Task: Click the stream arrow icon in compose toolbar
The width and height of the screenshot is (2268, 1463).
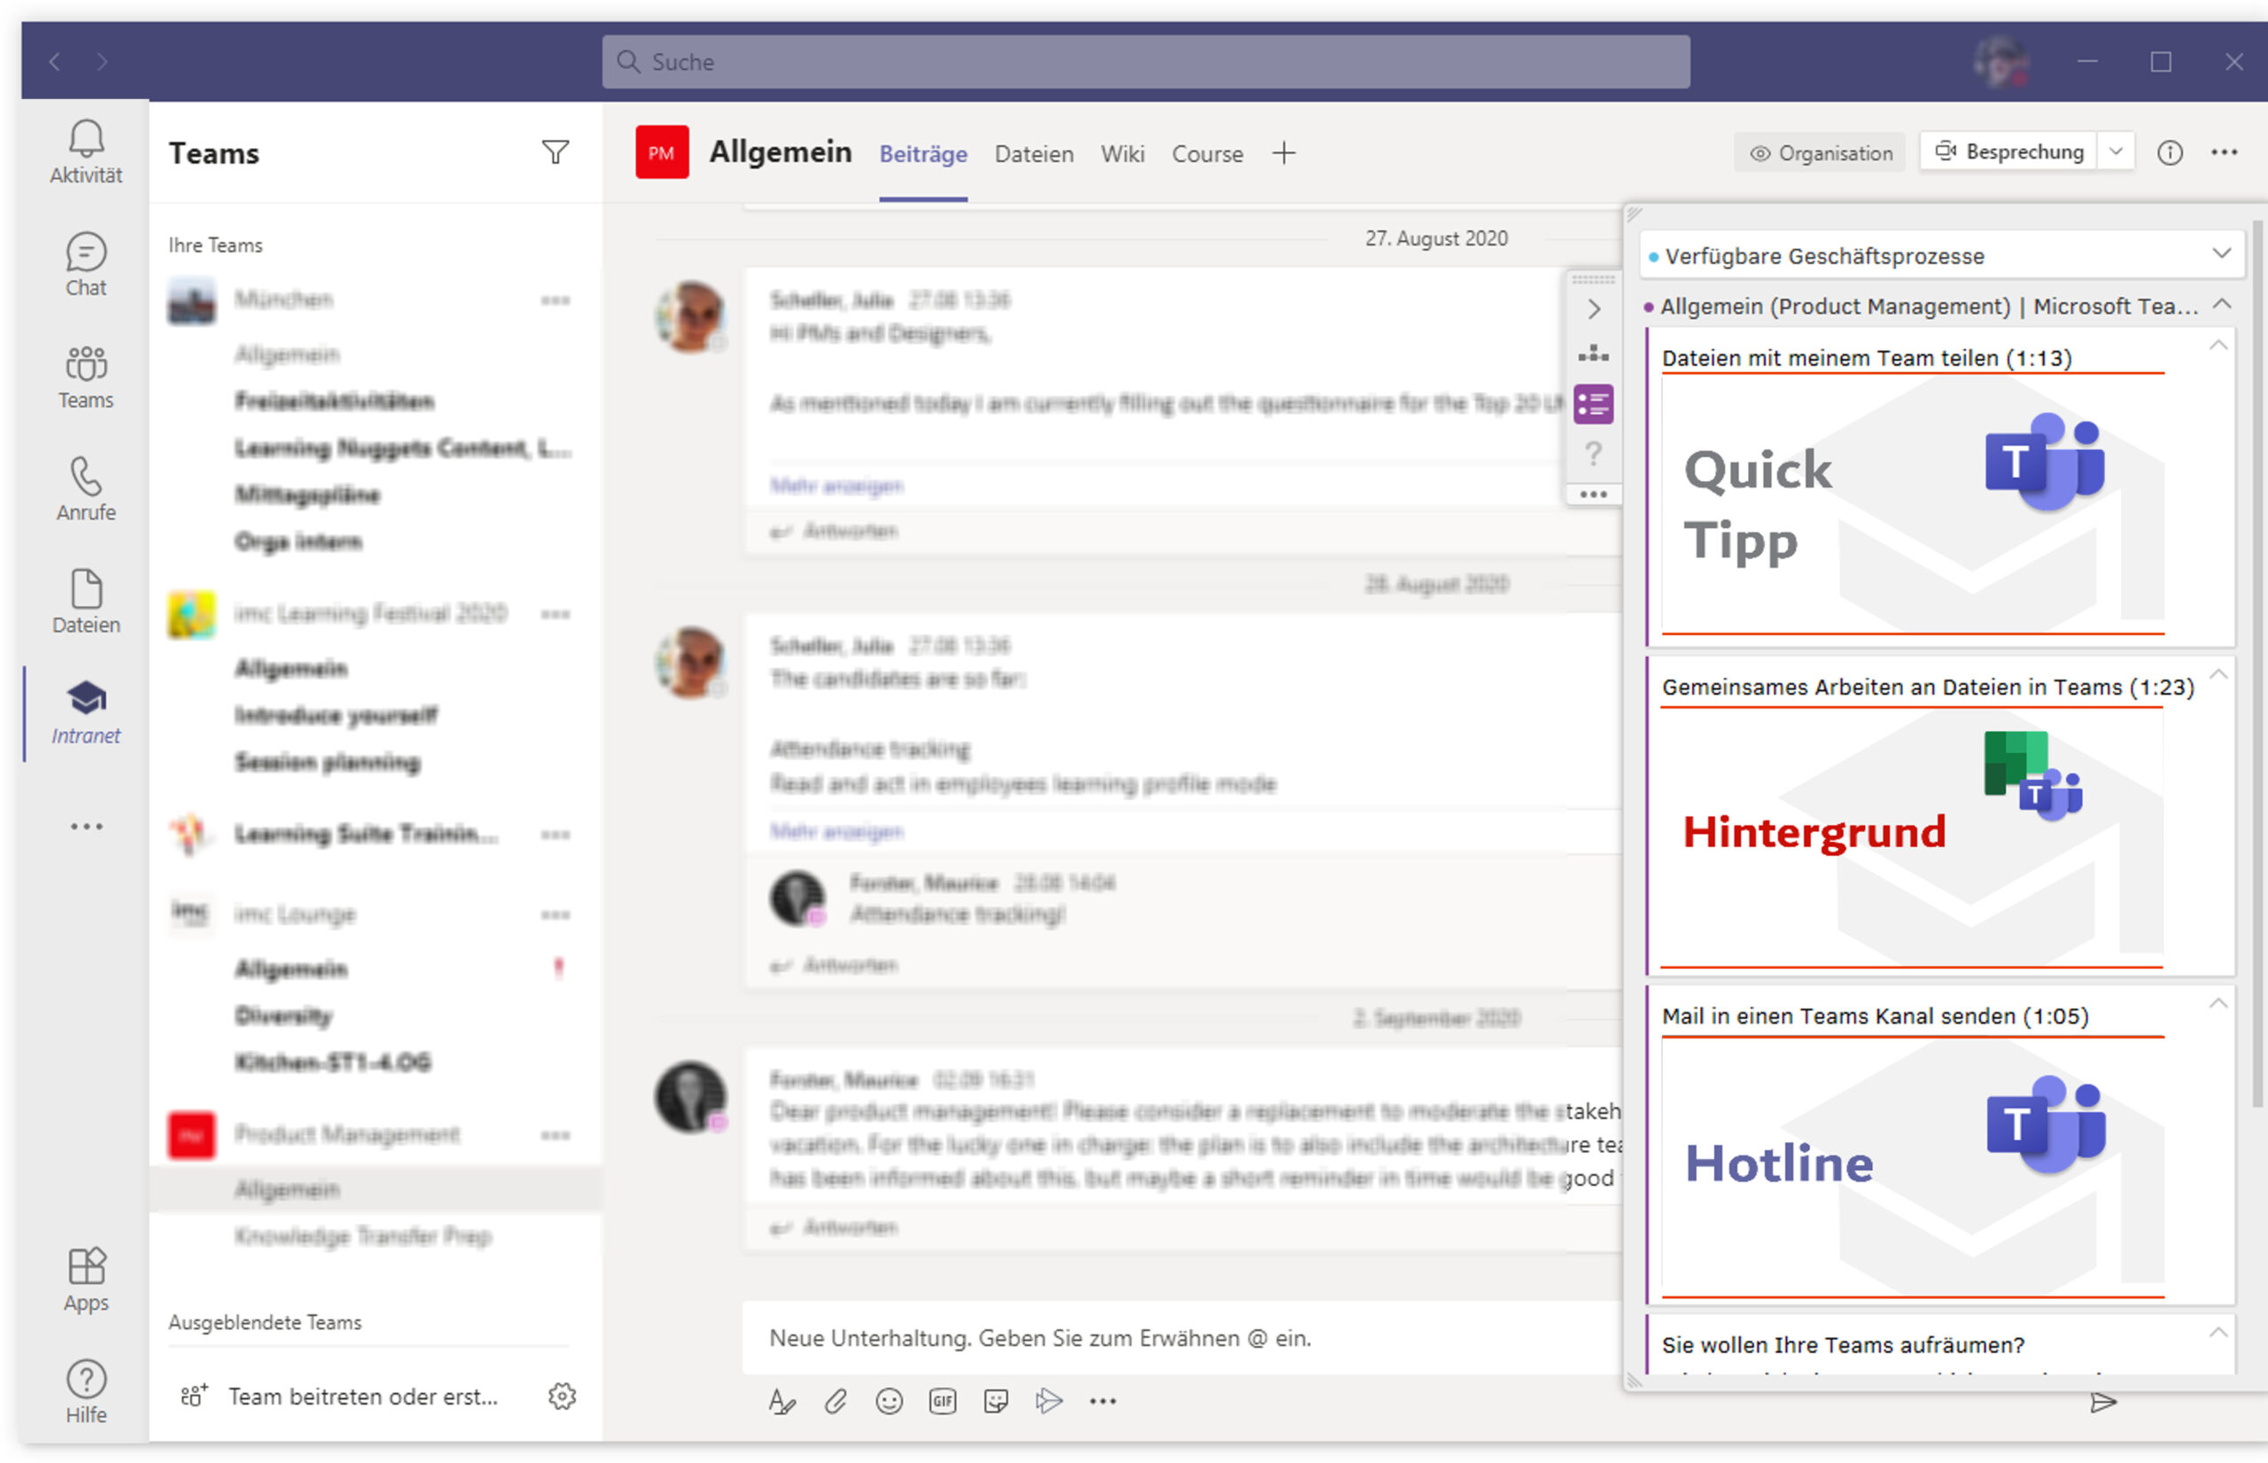Action: pos(1049,1400)
